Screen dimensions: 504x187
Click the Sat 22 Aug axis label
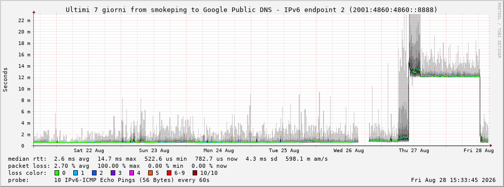88,151
